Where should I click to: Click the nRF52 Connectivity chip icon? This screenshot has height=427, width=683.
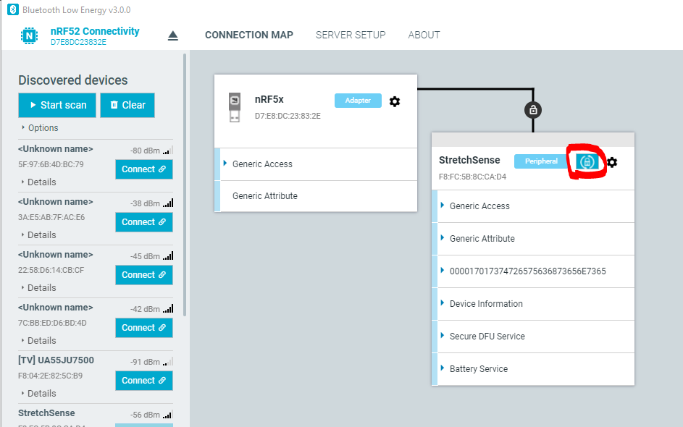click(29, 35)
